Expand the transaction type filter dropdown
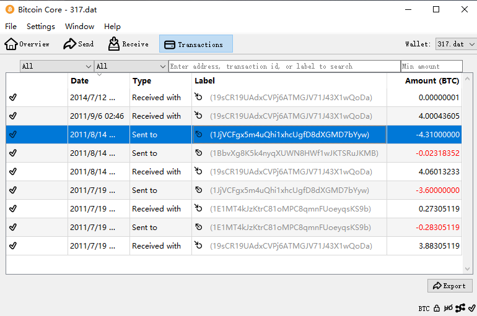Screen dimensions: 477x316 tap(131, 66)
